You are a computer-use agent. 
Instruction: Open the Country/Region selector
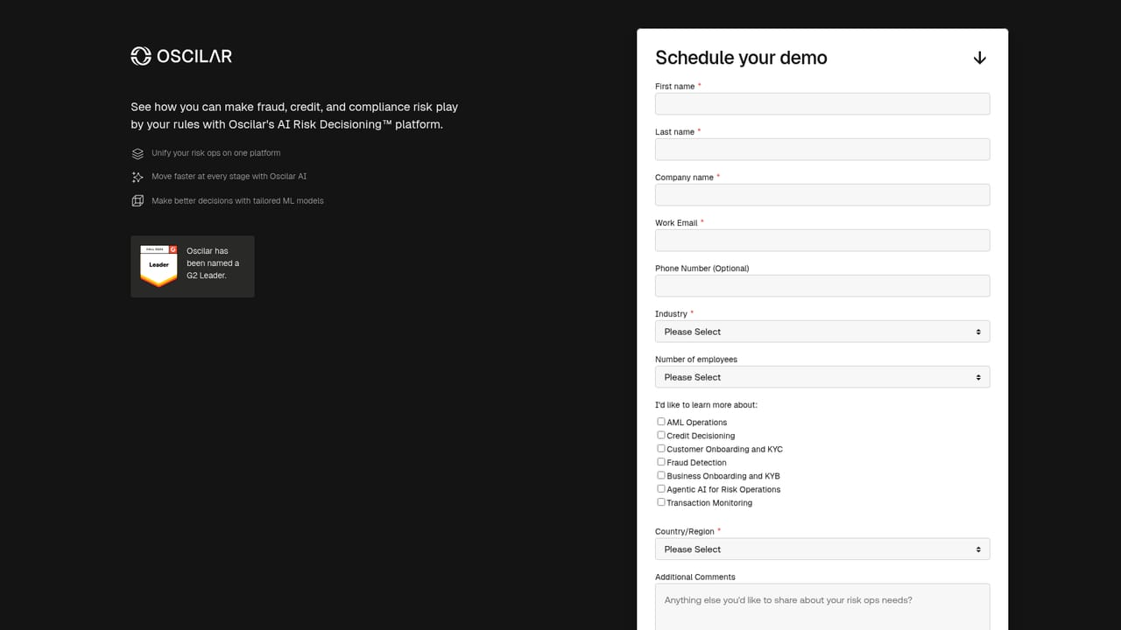(x=822, y=549)
